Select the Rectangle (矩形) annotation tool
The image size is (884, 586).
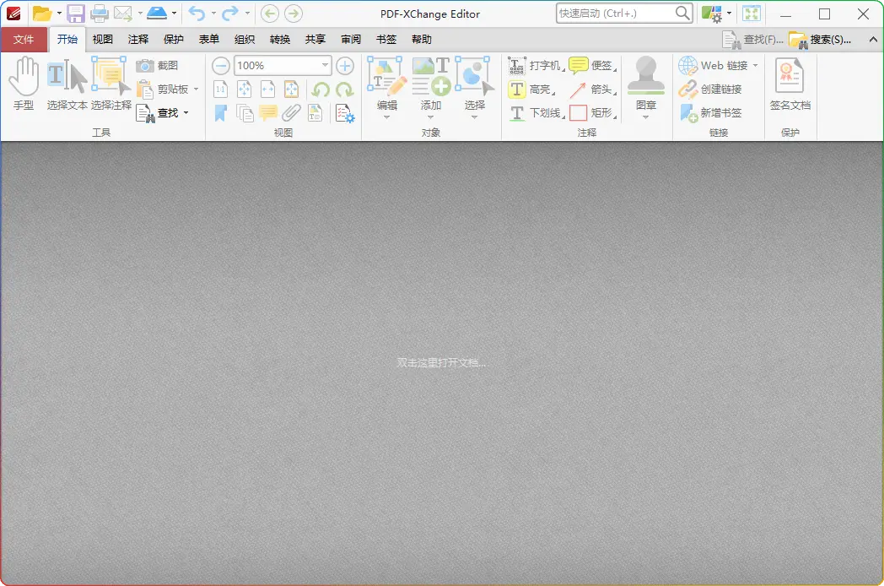590,112
